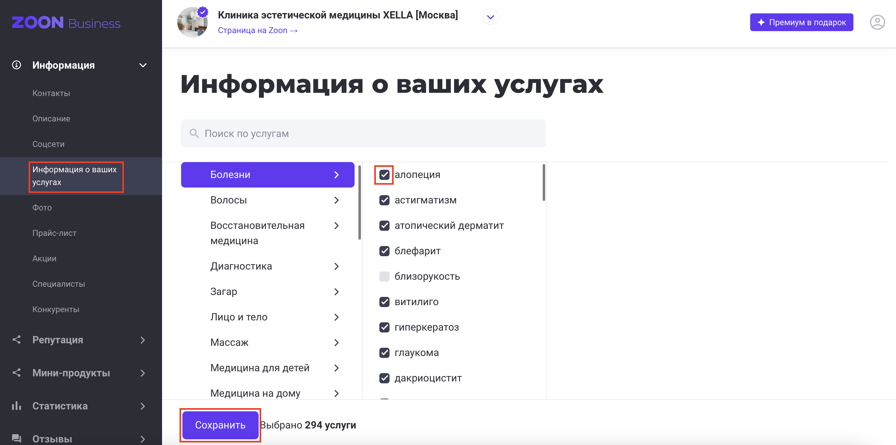Click the categories list scrollbar
Viewport: 896px width, 445px height.
(x=359, y=202)
